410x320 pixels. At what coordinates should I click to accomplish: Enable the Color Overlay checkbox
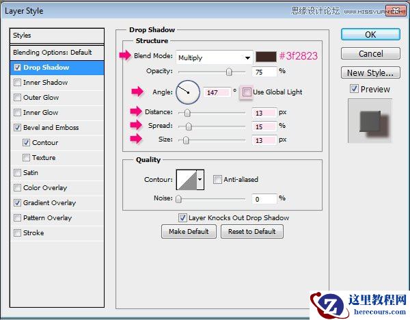[x=17, y=187]
